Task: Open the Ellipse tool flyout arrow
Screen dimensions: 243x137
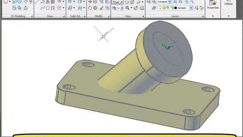Action: point(63,2)
